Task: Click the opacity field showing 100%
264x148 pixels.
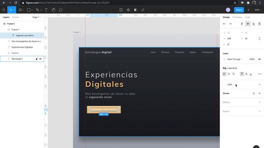Action: coord(252,59)
